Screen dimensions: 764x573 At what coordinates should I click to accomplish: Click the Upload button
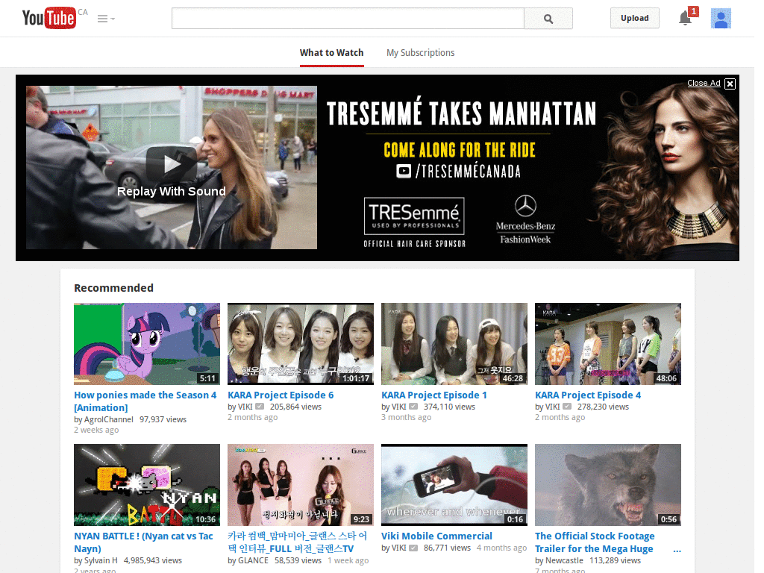click(x=634, y=18)
